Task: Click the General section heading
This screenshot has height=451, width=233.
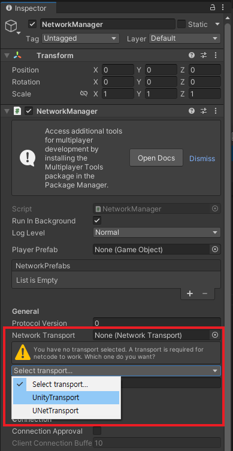Action: click(25, 311)
